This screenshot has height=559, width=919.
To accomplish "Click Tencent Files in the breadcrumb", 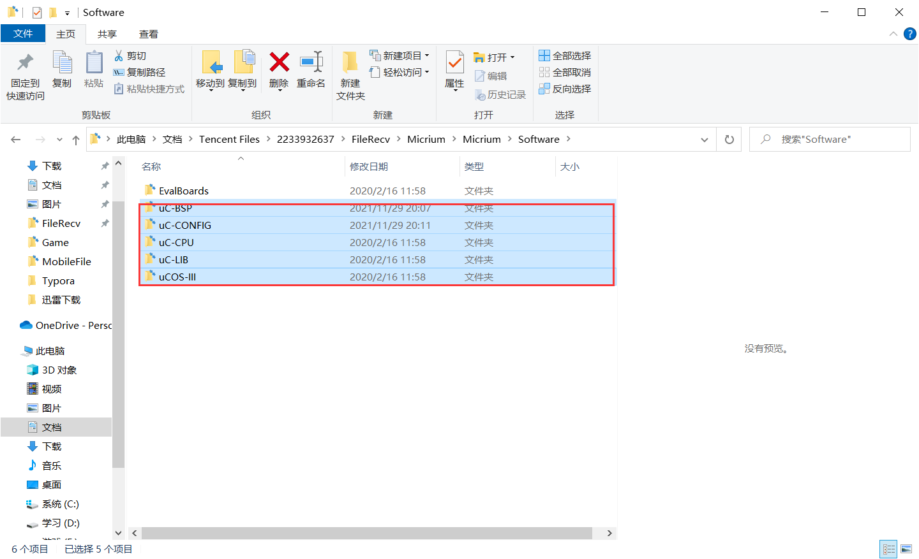I will 229,139.
